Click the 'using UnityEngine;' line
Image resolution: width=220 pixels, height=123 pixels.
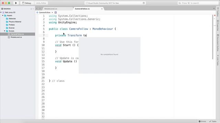pos(63,23)
